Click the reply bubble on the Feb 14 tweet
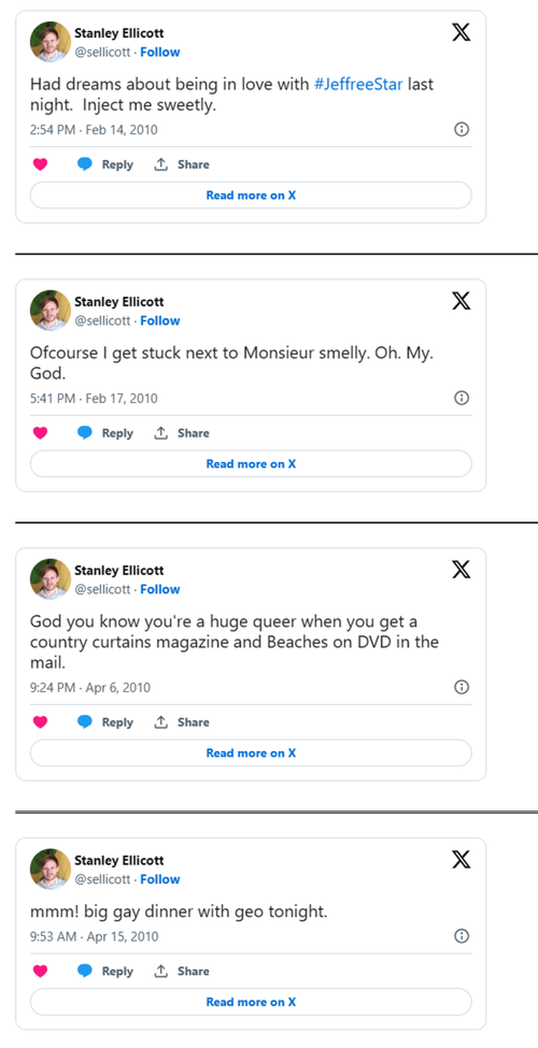This screenshot has width=538, height=1048. click(84, 164)
